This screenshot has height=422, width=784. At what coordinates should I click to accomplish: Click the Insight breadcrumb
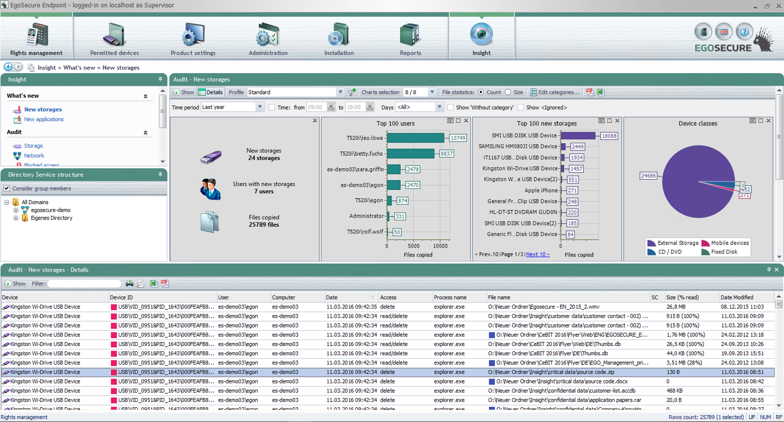pos(47,67)
